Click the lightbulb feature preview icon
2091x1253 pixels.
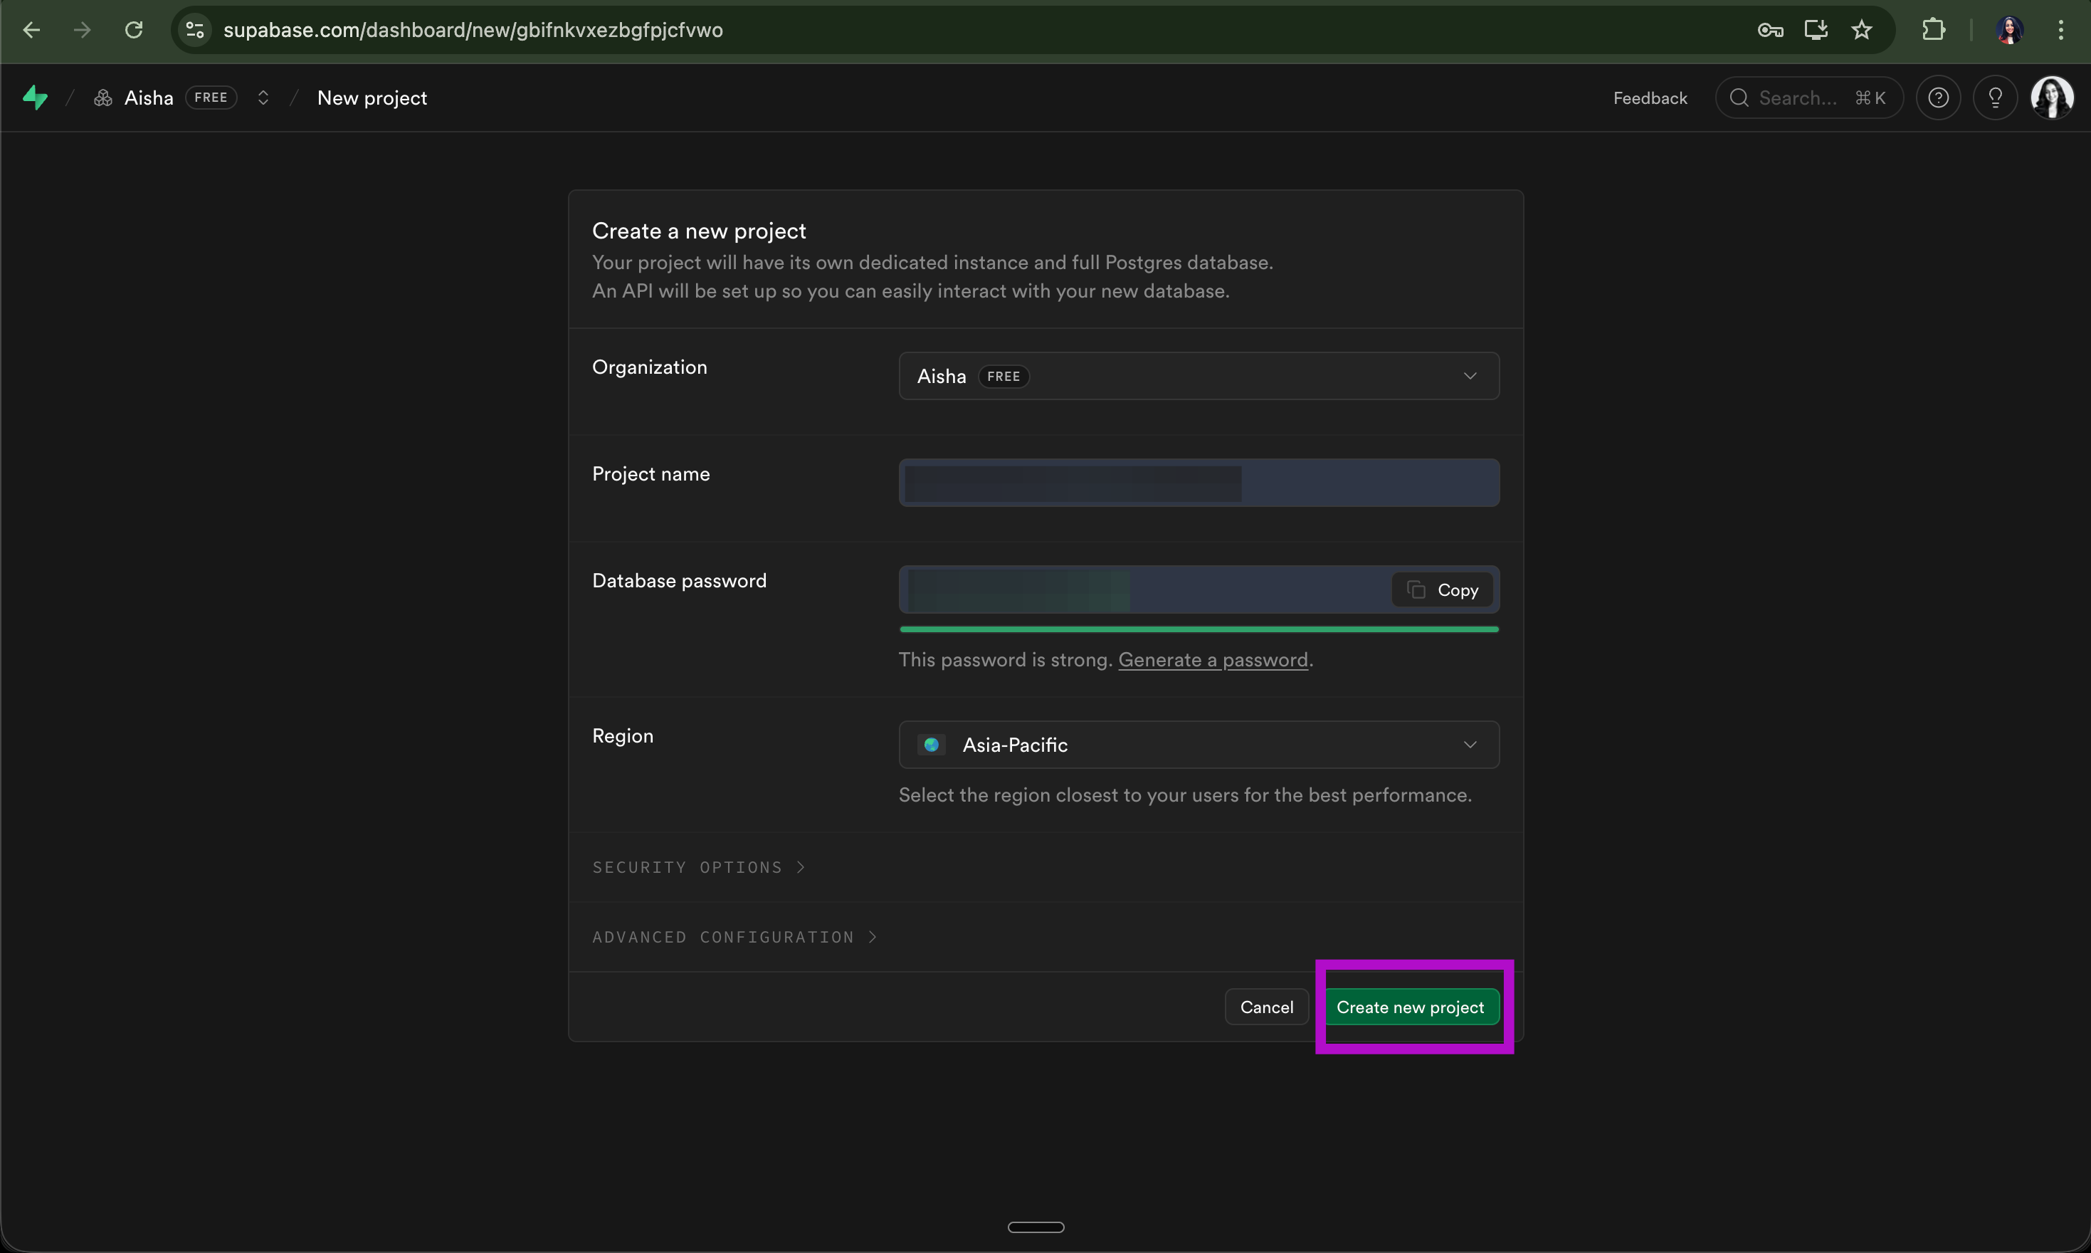click(1995, 98)
